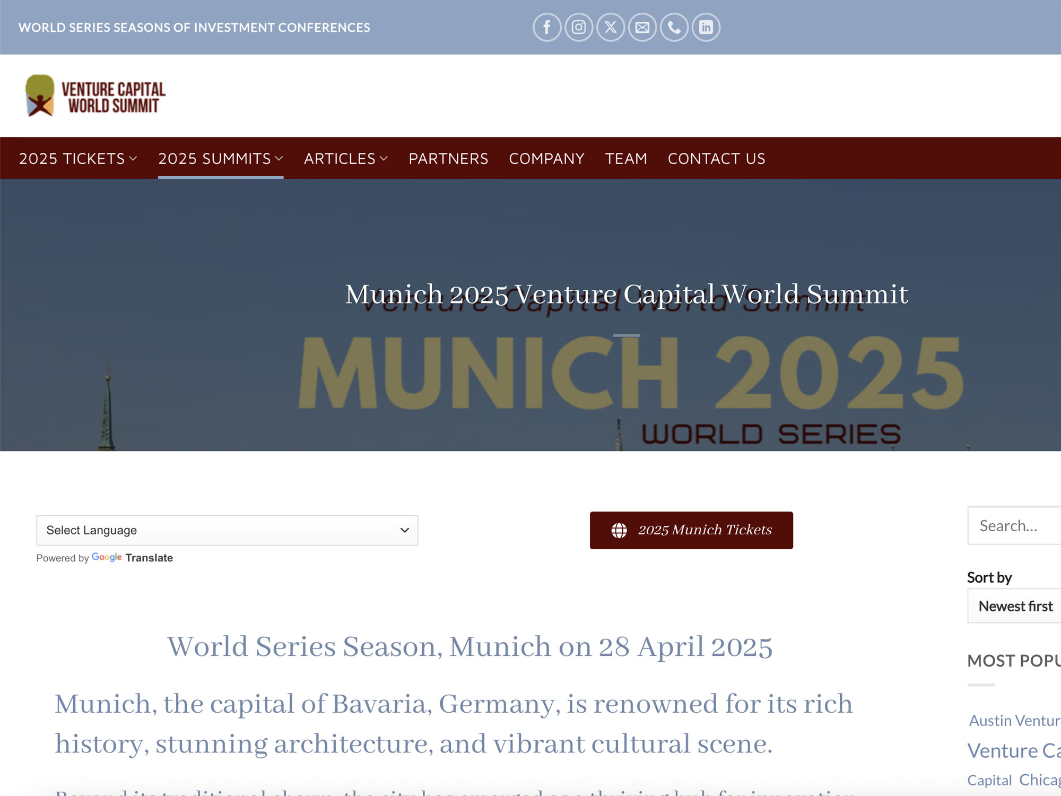Open the LinkedIn social icon
The width and height of the screenshot is (1061, 796).
coord(706,27)
